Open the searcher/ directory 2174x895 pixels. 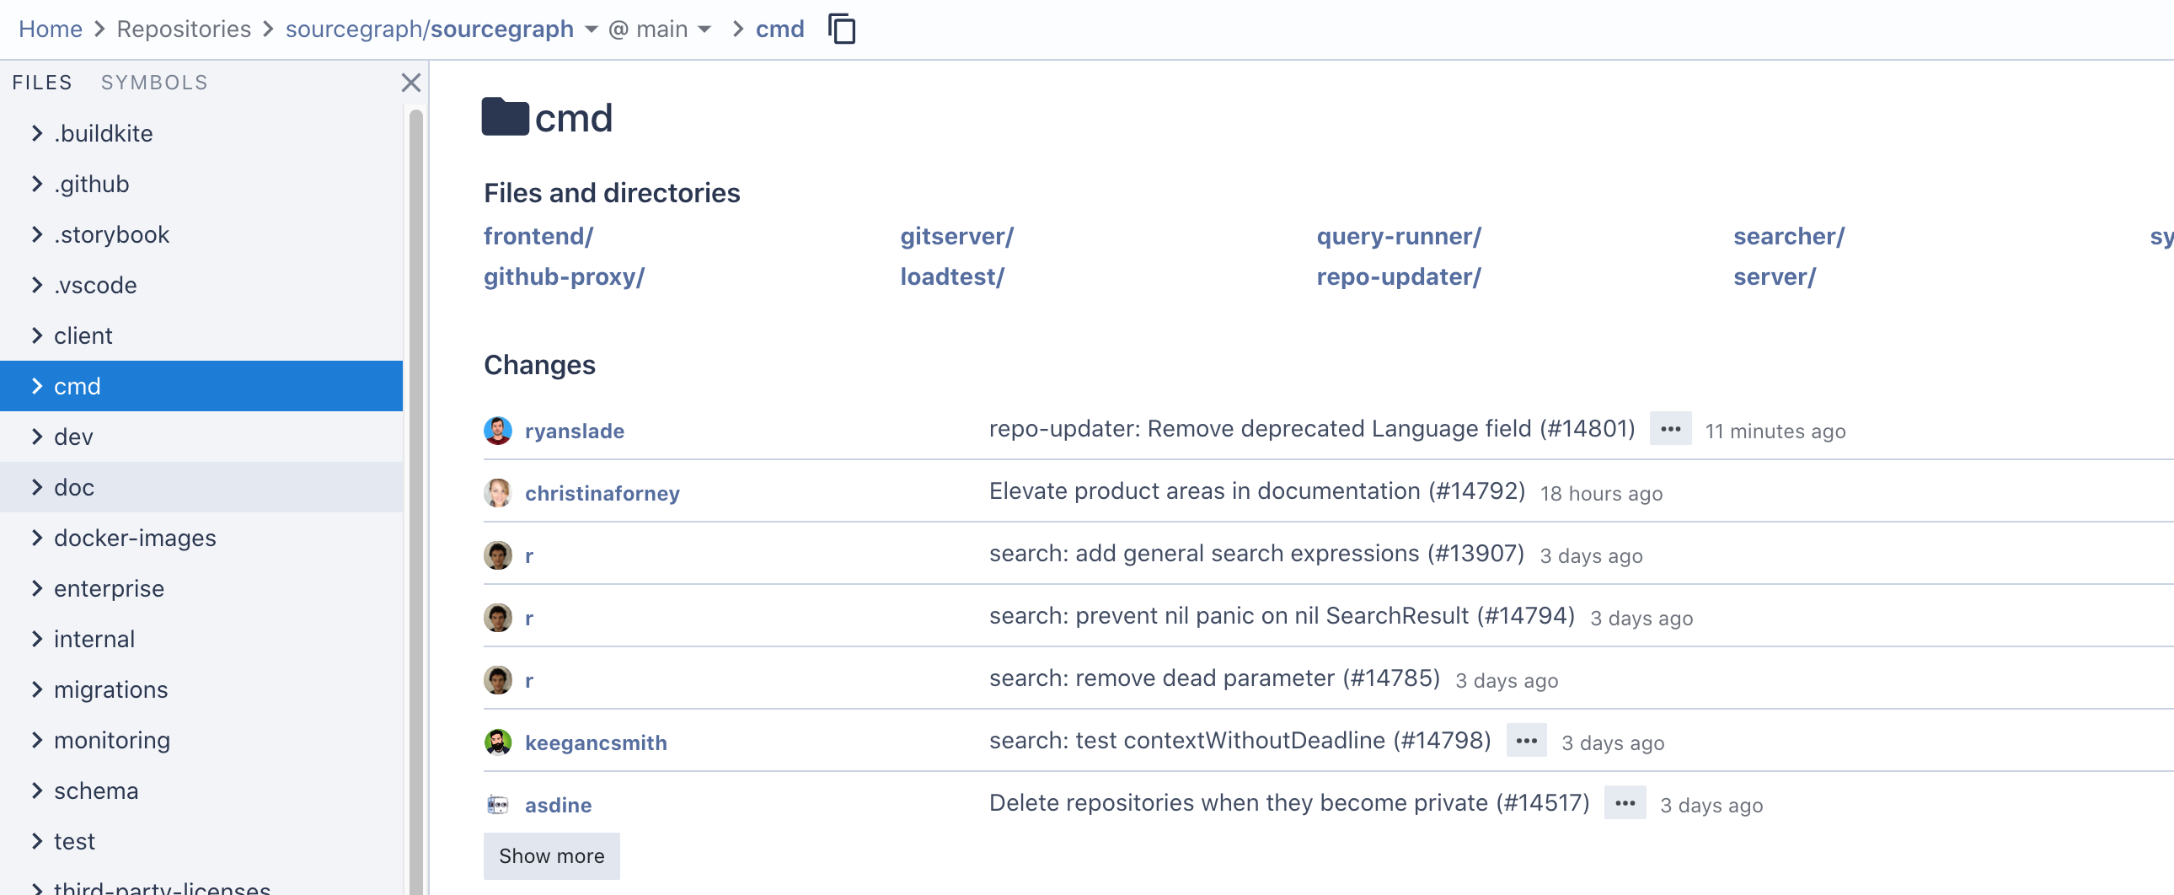click(x=1789, y=237)
